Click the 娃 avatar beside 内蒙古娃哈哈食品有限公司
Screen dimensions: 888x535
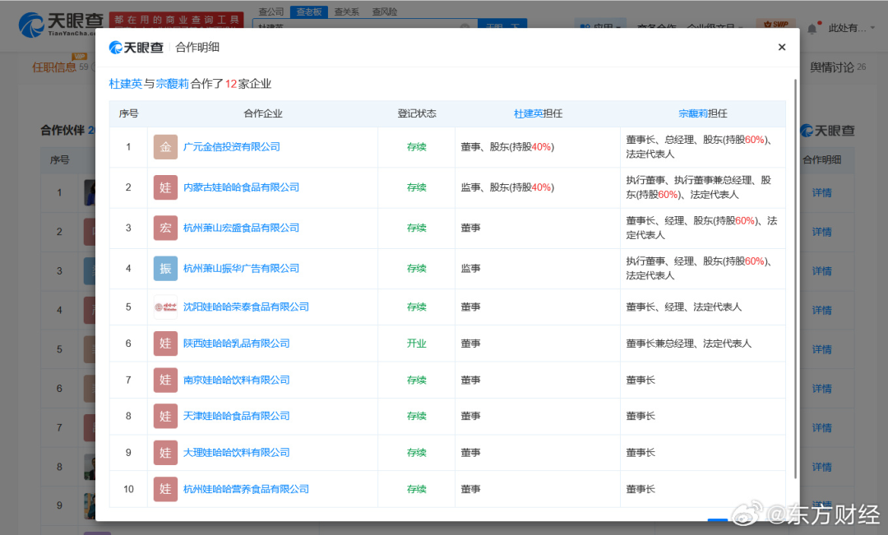pos(165,187)
